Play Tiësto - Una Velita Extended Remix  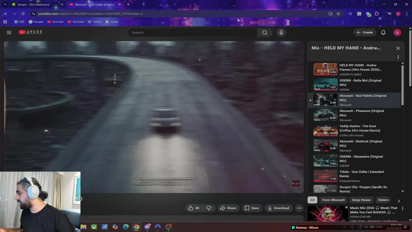coord(354,176)
